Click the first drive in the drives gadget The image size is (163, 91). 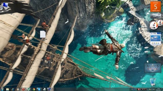coord(147,48)
